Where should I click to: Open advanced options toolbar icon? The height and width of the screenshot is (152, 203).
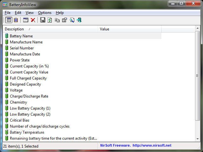(64, 20)
